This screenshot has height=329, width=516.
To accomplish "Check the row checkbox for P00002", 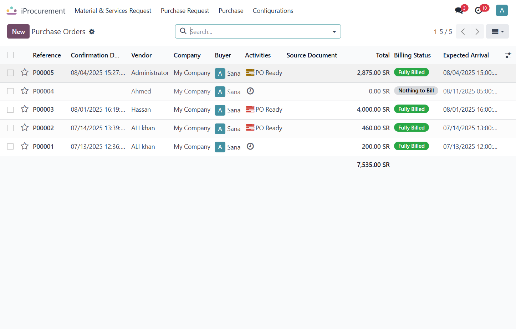I will coord(10,128).
